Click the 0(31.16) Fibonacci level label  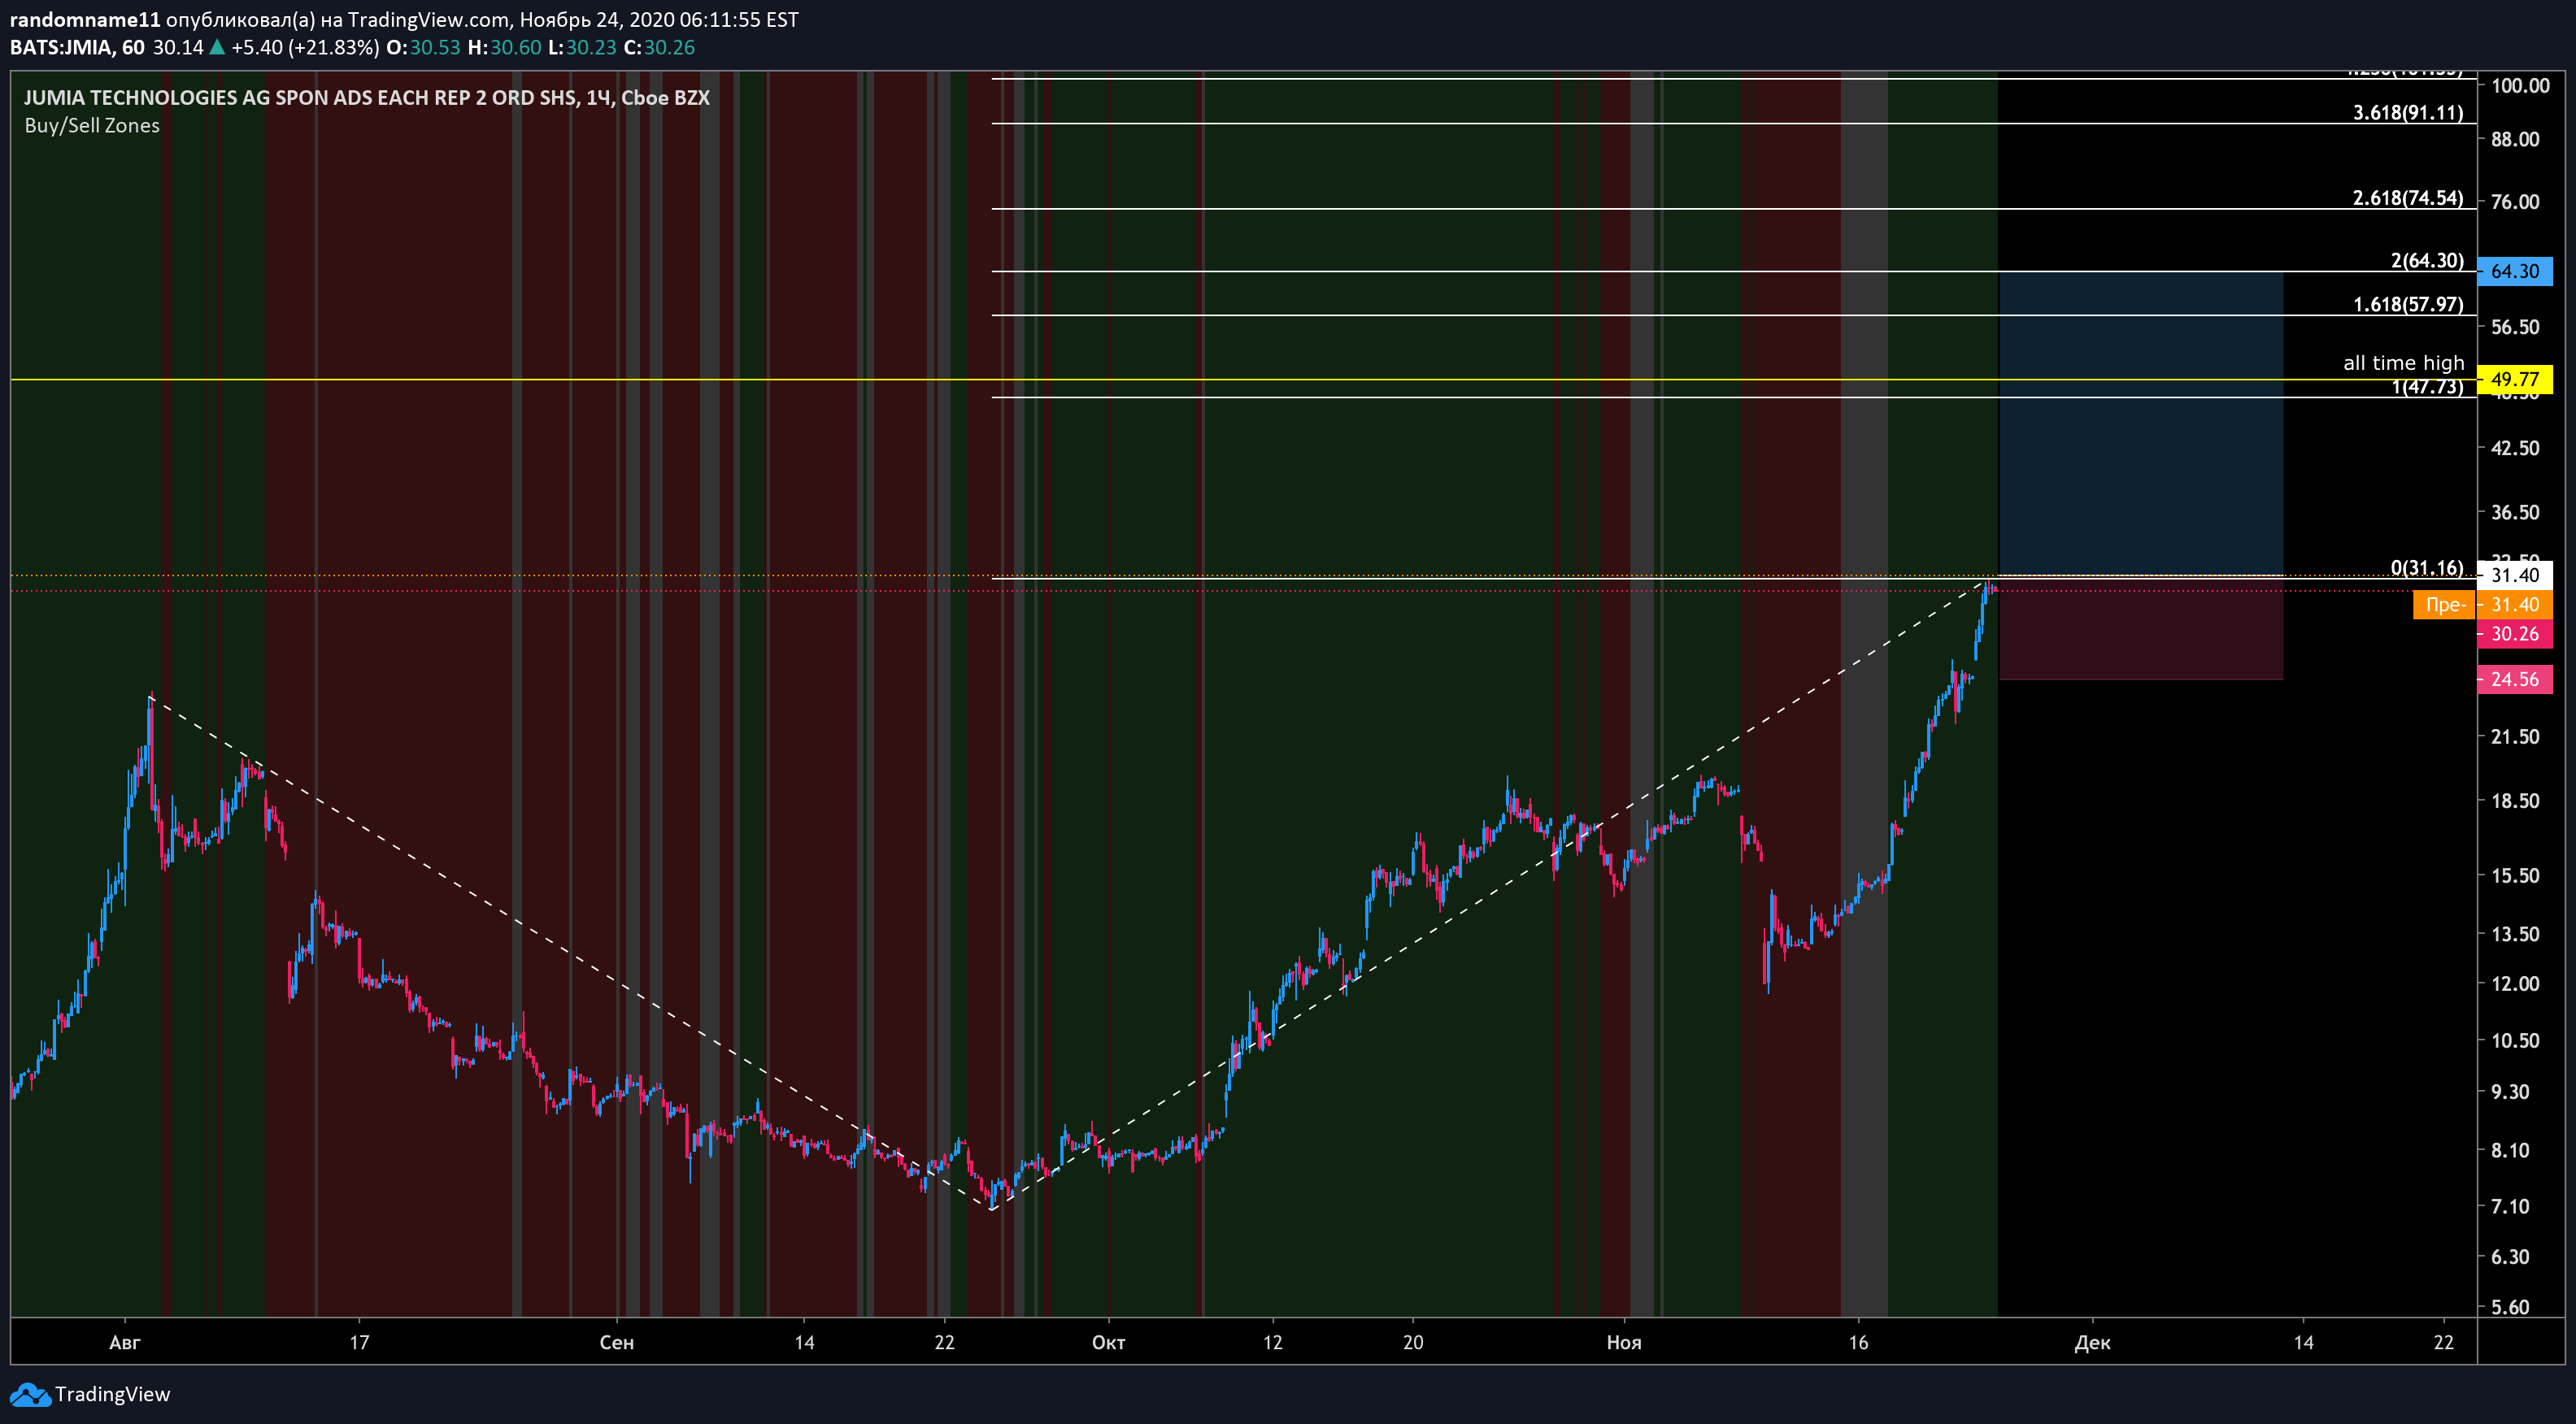[x=2426, y=567]
